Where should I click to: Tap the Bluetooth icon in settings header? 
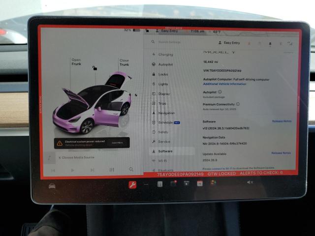[281, 44]
